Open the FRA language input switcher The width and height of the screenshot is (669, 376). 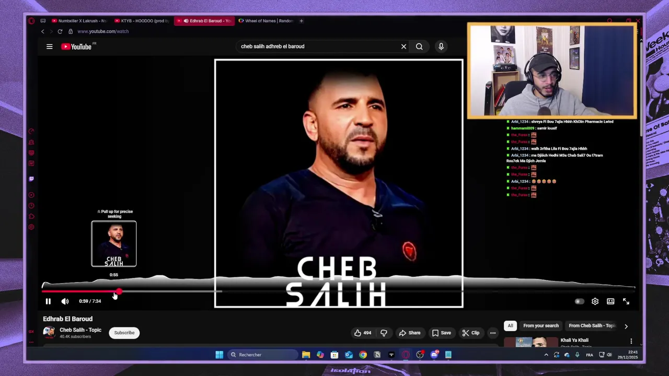pos(590,355)
